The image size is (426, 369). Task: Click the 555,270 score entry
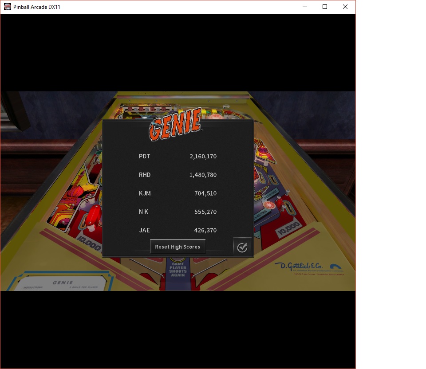[x=205, y=212]
